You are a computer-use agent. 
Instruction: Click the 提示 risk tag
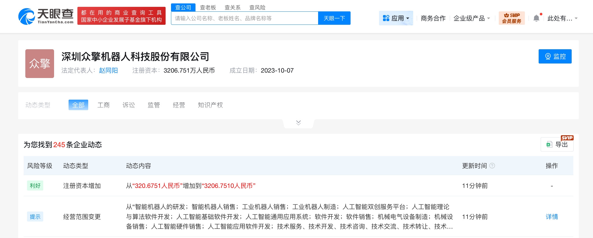[x=35, y=217]
